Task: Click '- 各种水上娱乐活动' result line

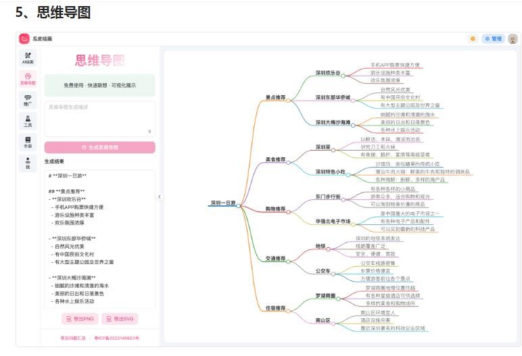Action: [x=72, y=301]
